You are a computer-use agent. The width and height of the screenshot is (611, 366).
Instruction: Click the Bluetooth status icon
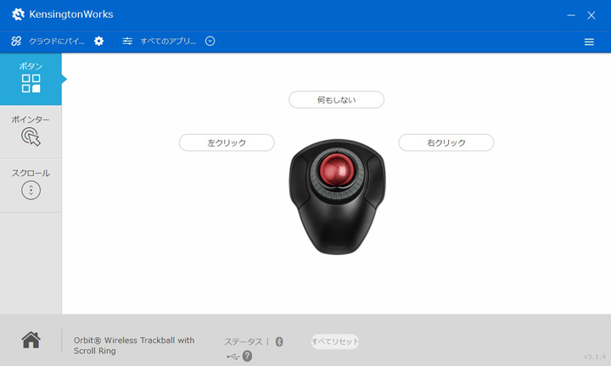tap(279, 341)
